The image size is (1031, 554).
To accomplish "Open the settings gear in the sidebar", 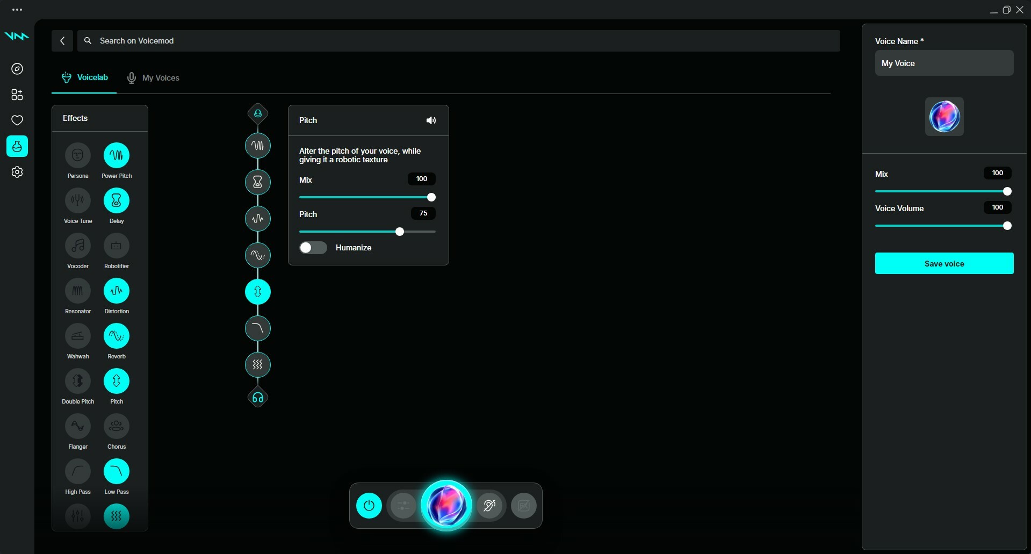I will (17, 171).
